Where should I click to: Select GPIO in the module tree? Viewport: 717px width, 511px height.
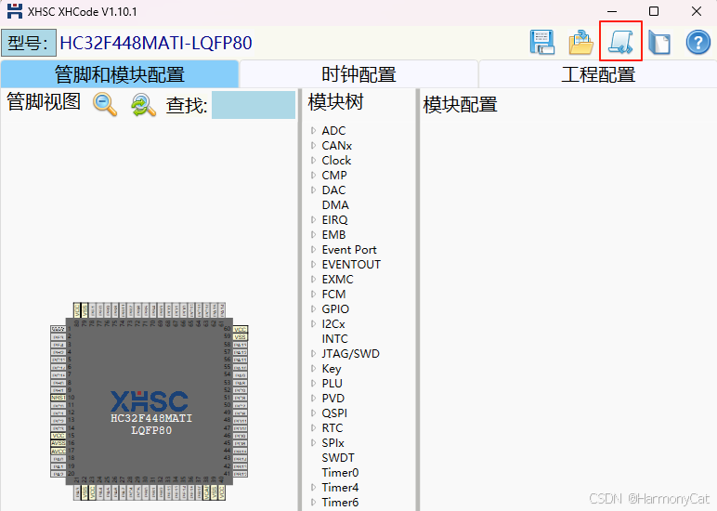(x=335, y=309)
